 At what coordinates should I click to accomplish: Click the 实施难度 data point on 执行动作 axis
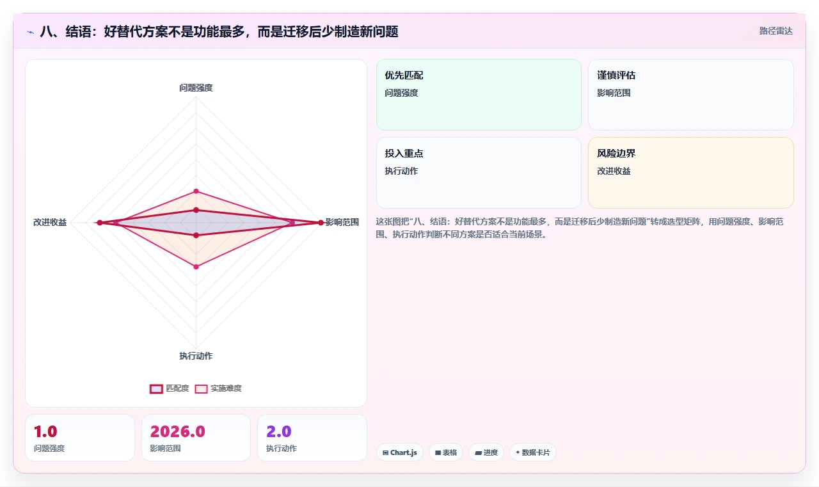(x=196, y=267)
